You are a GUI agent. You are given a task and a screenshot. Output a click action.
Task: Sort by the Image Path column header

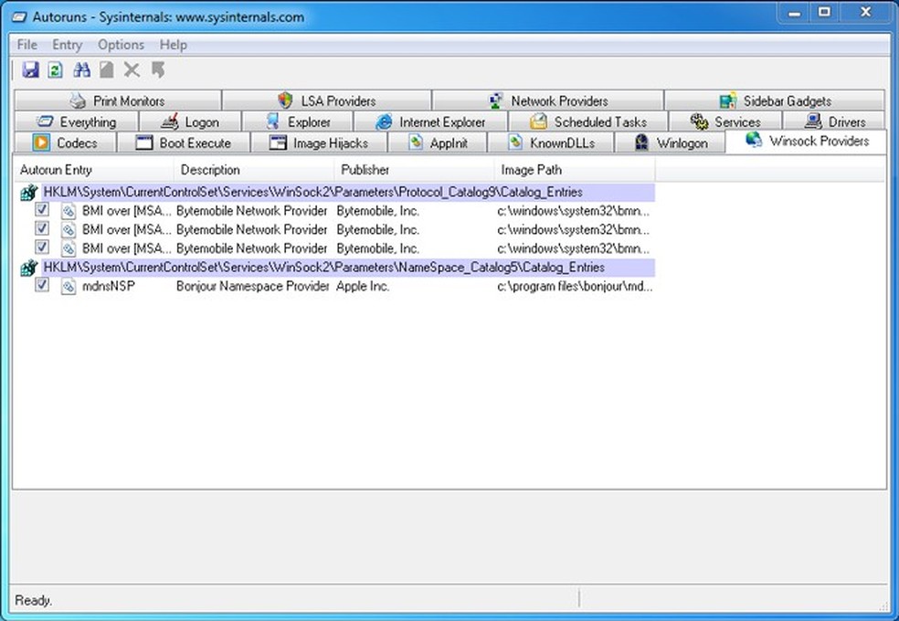click(575, 170)
